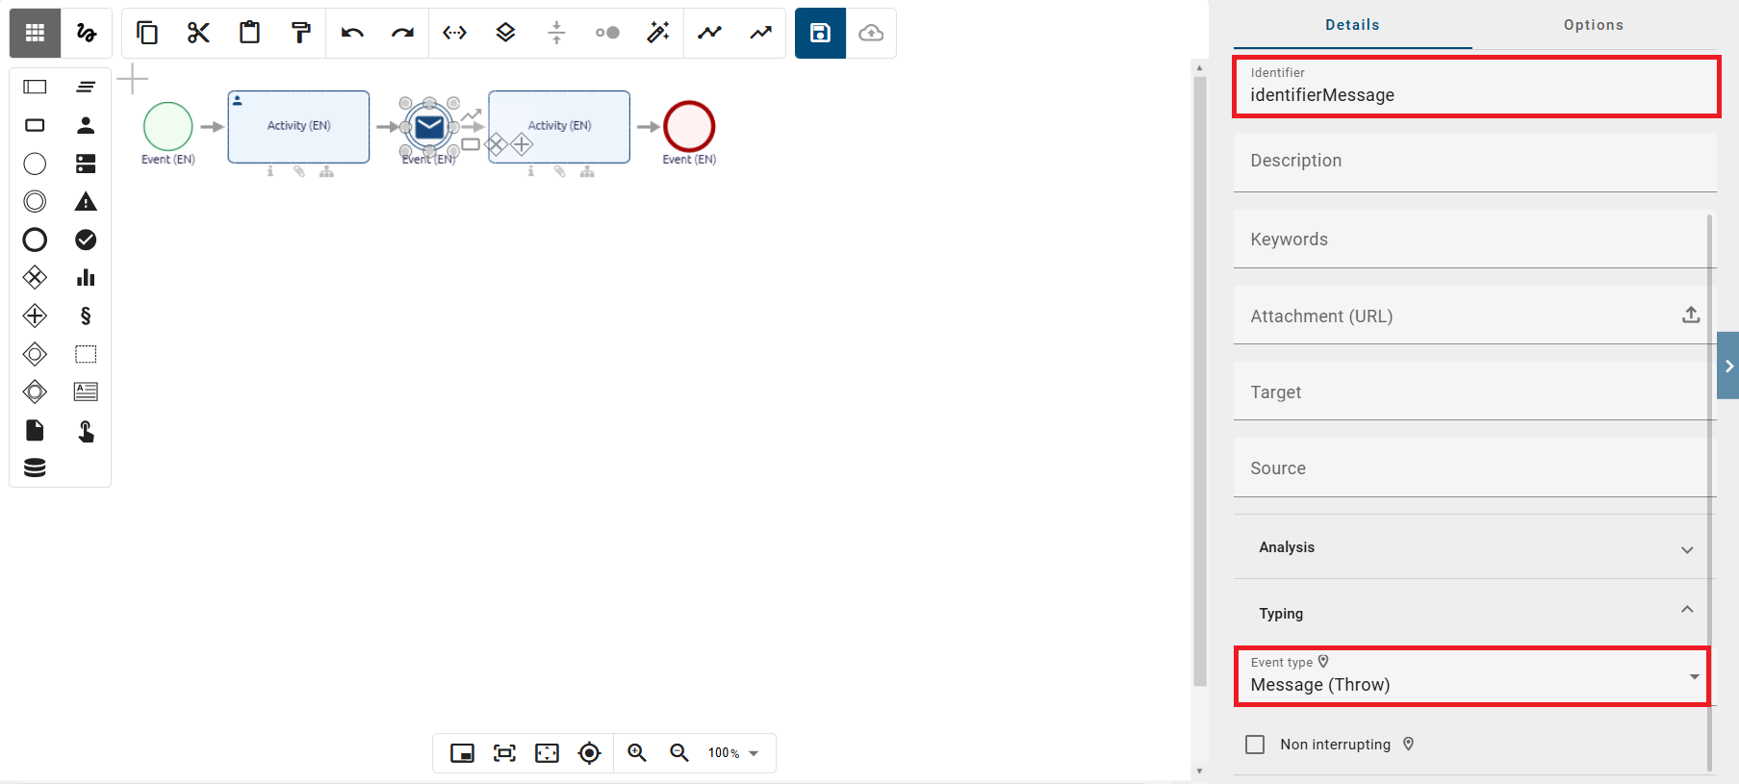Select the role person symbol in palette
This screenshot has width=1739, height=784.
tap(86, 125)
